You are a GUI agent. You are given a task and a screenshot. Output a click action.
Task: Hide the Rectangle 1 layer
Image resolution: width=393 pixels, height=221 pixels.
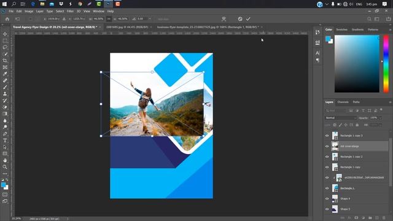(327, 188)
